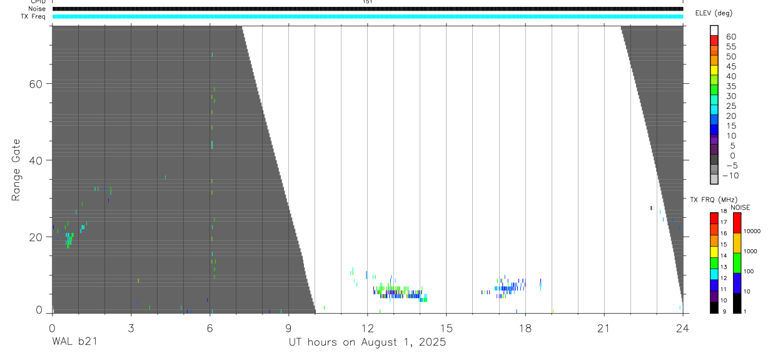The image size is (768, 355).
Task: Click the white top segment of ELEV color bar
Action: pos(714,31)
